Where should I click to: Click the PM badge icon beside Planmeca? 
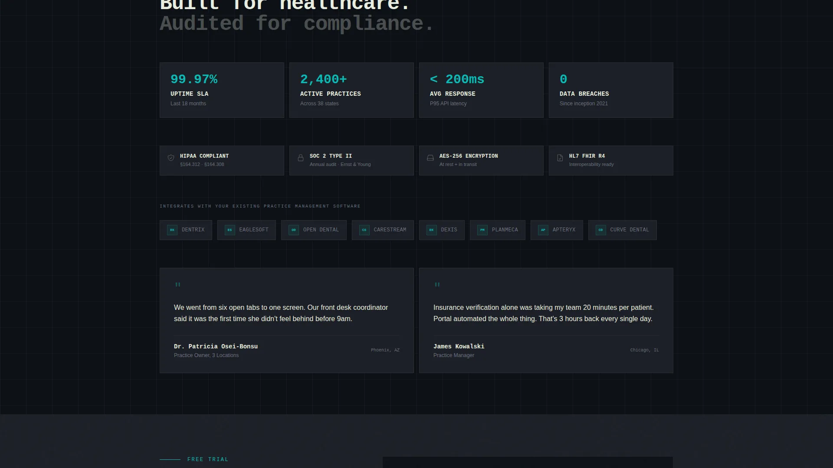[482, 230]
